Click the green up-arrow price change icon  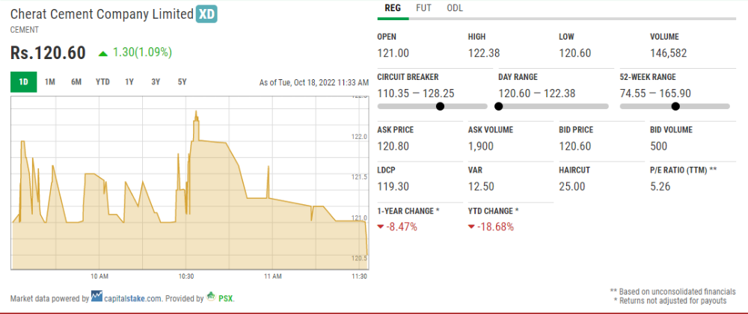click(103, 53)
